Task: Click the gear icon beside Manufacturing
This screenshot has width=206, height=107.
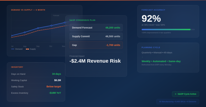Action: (x=160, y=102)
